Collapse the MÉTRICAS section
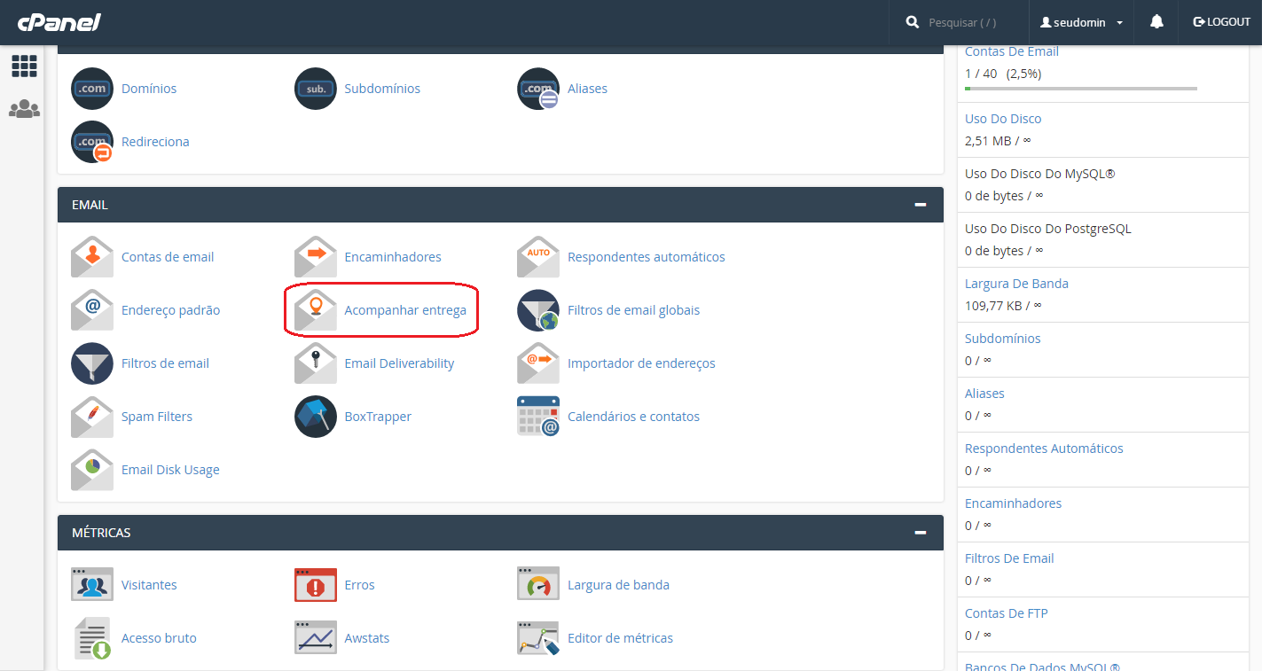 coord(921,533)
